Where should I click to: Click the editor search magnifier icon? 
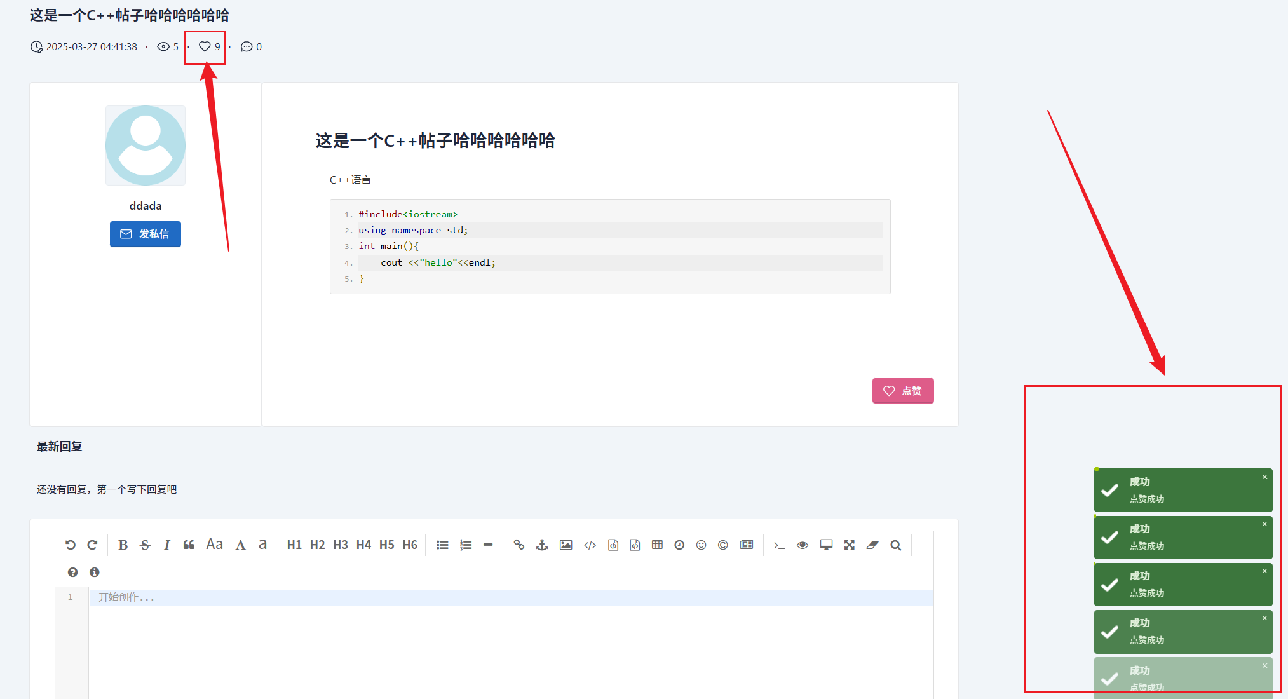click(x=895, y=545)
